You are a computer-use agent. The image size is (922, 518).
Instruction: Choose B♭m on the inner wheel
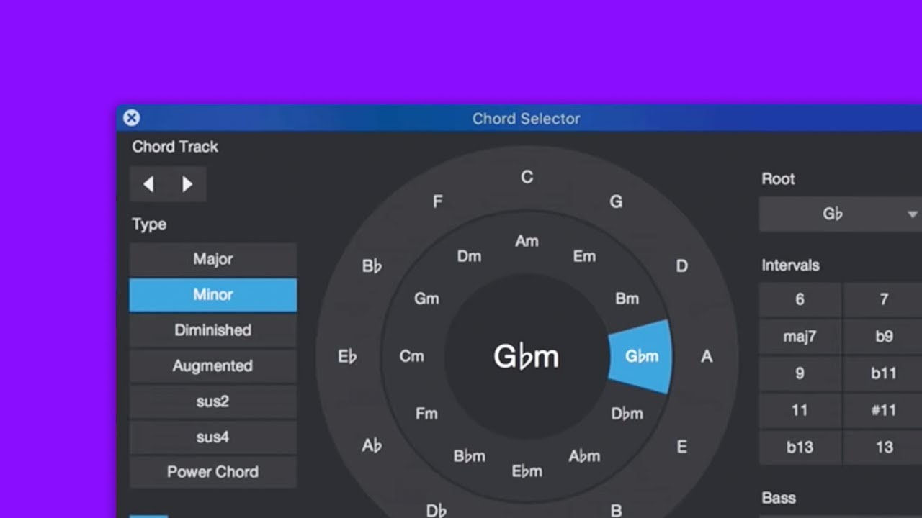[x=469, y=456]
